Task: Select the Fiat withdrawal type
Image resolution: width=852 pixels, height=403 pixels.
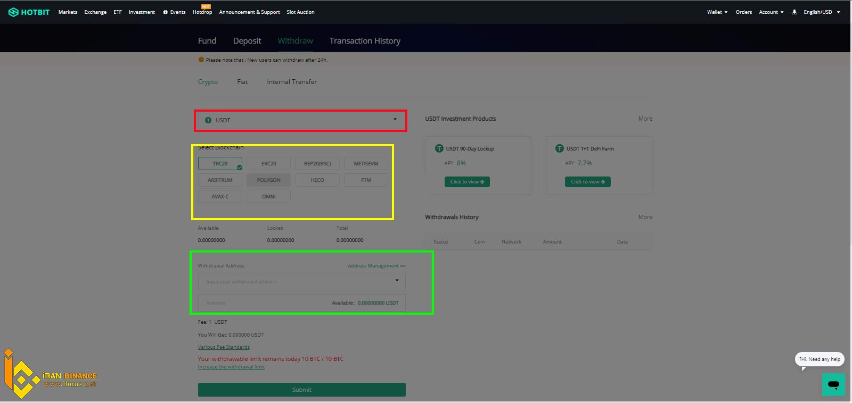Action: click(242, 82)
